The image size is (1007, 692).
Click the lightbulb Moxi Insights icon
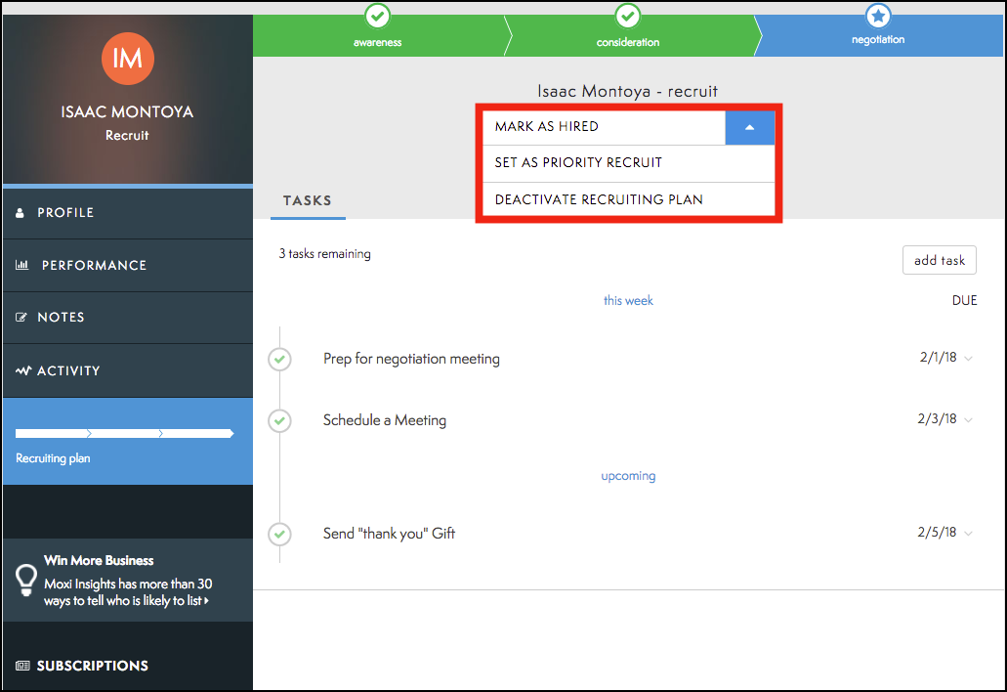coord(27,580)
